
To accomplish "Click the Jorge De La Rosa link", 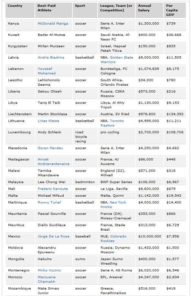I will pos(53,236).
